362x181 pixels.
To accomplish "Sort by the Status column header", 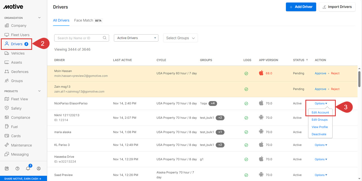I will (300, 60).
